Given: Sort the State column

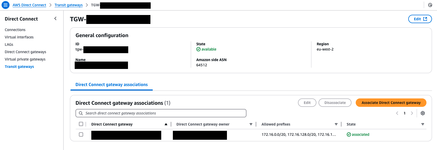Looking at the screenshot, I should pyautogui.click(x=423, y=124).
